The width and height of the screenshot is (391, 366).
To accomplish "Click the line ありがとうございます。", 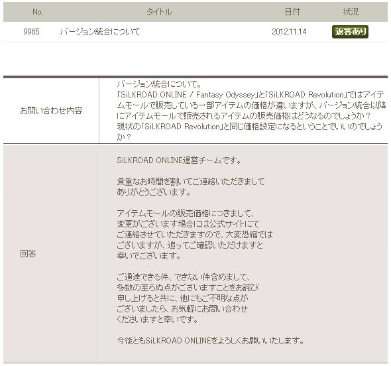I will (154, 192).
